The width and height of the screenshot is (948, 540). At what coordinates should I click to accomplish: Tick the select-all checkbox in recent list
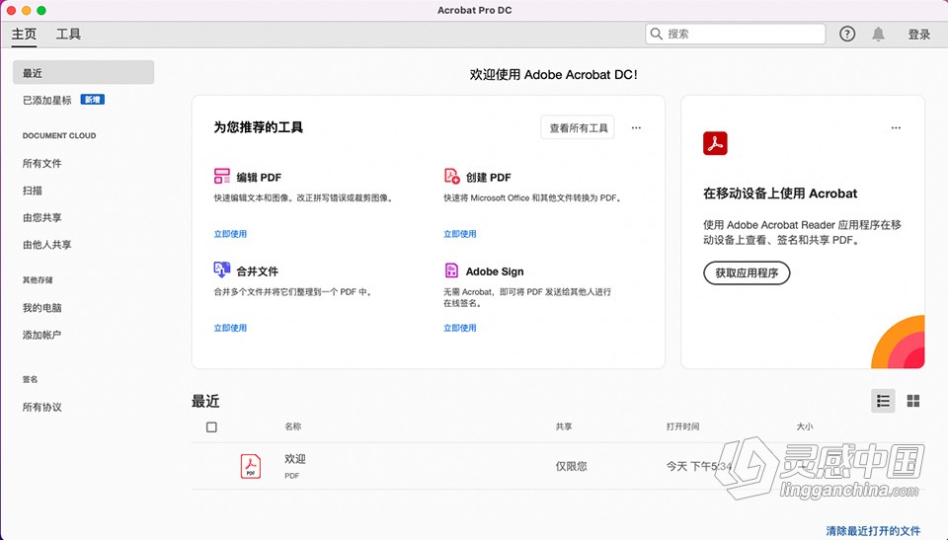[x=211, y=426]
